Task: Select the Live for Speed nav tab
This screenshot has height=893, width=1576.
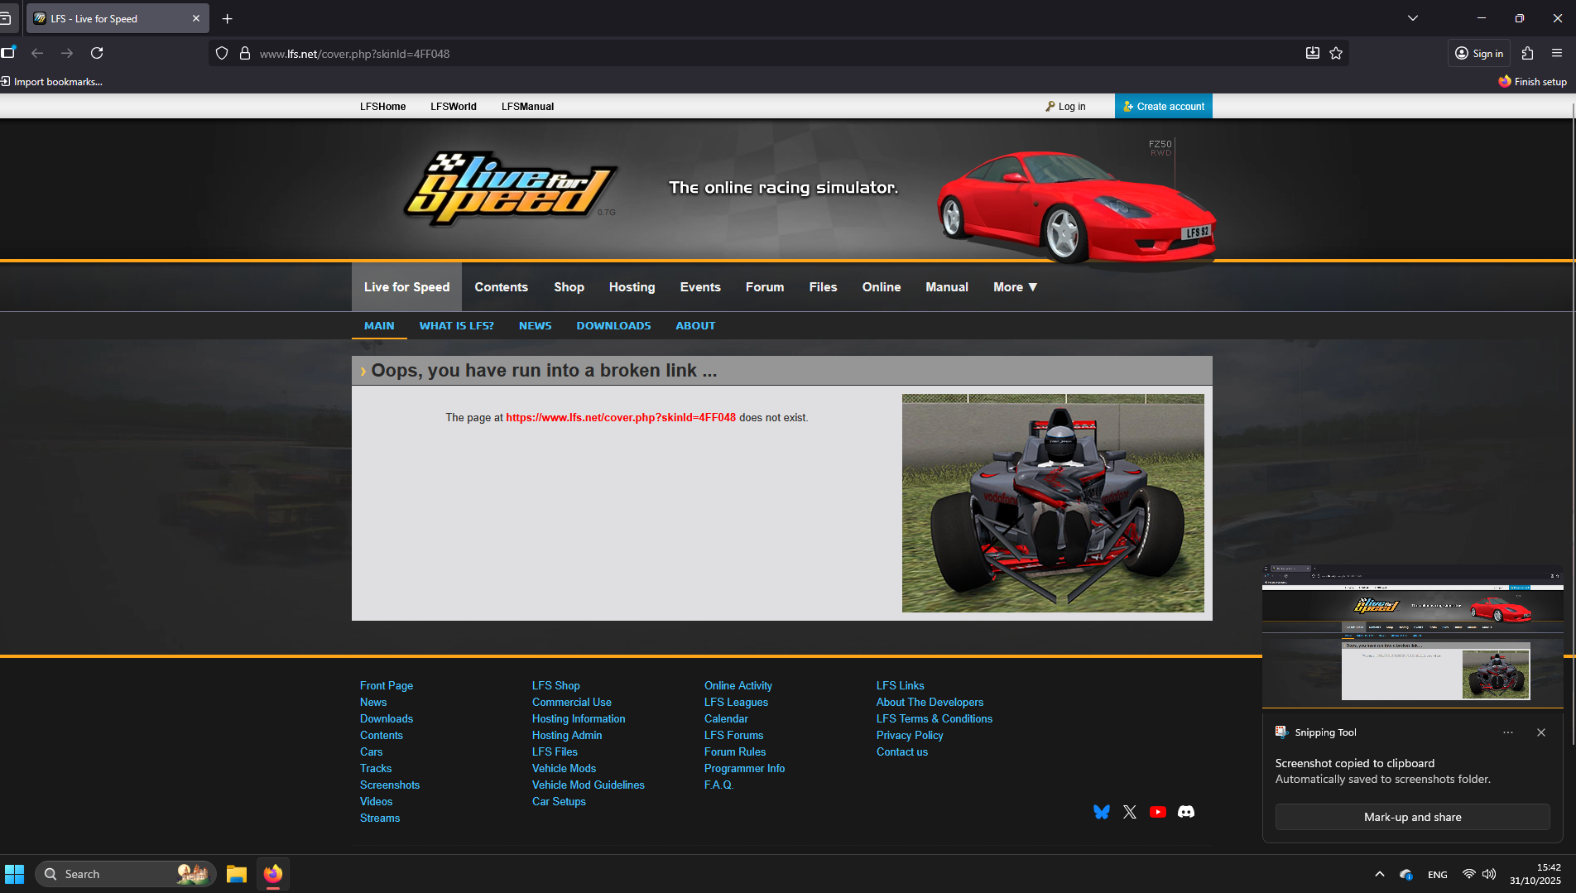Action: point(406,287)
